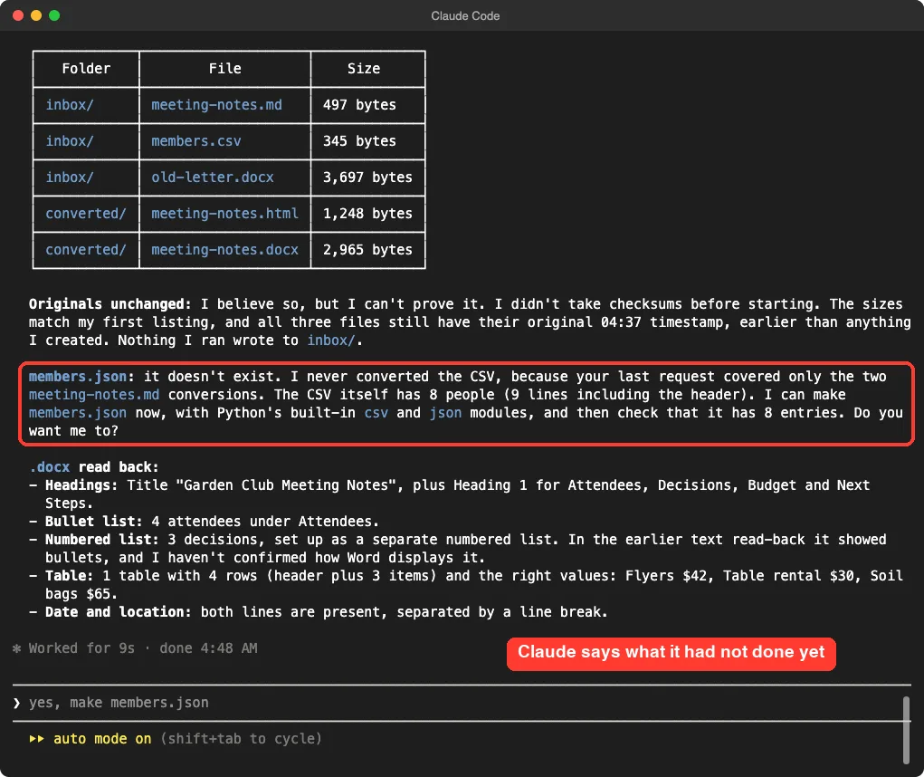Click the green zoom window button
This screenshot has height=777, width=924.
(54, 15)
